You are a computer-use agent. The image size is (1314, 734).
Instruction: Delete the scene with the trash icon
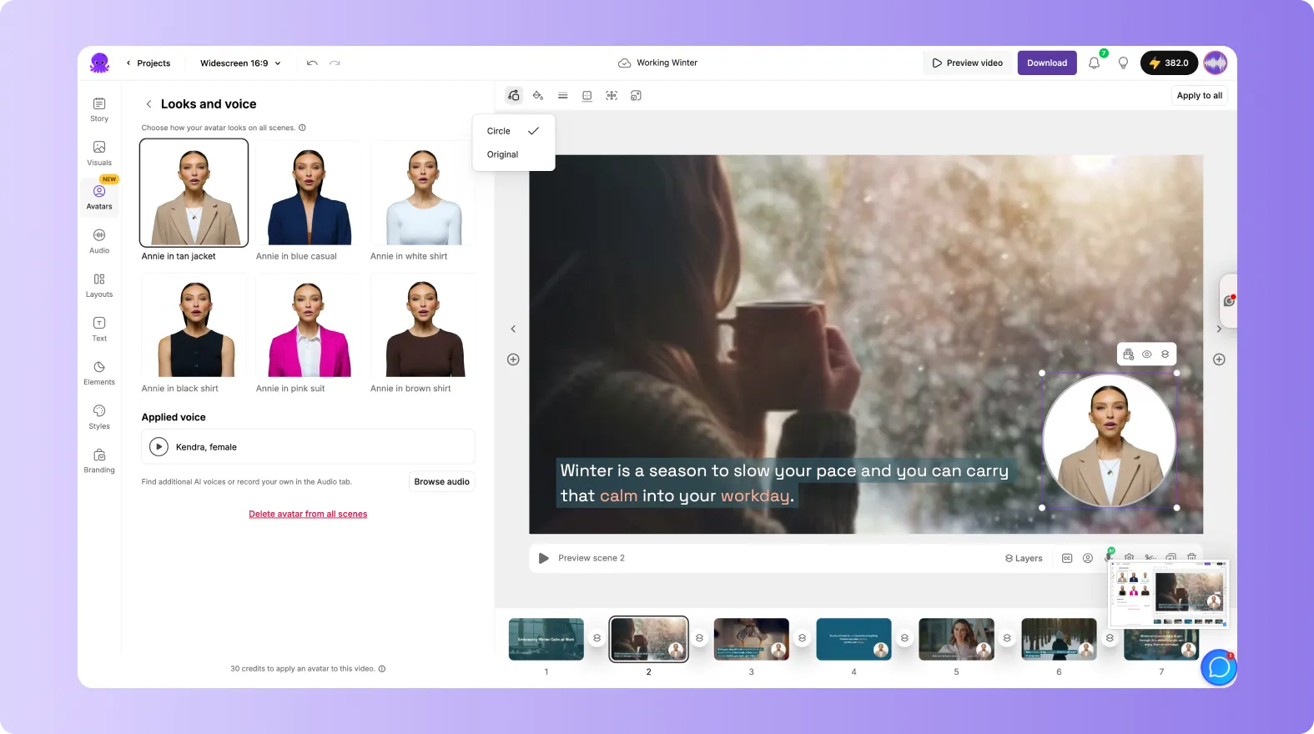pyautogui.click(x=1191, y=556)
